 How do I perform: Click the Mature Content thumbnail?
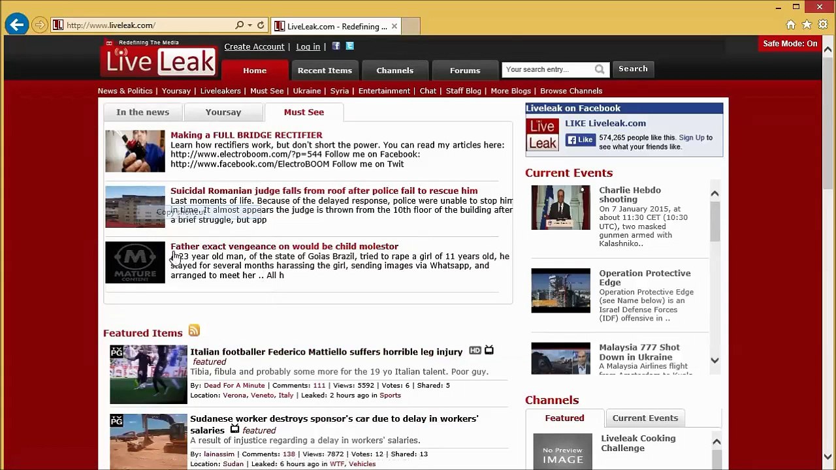pyautogui.click(x=135, y=262)
